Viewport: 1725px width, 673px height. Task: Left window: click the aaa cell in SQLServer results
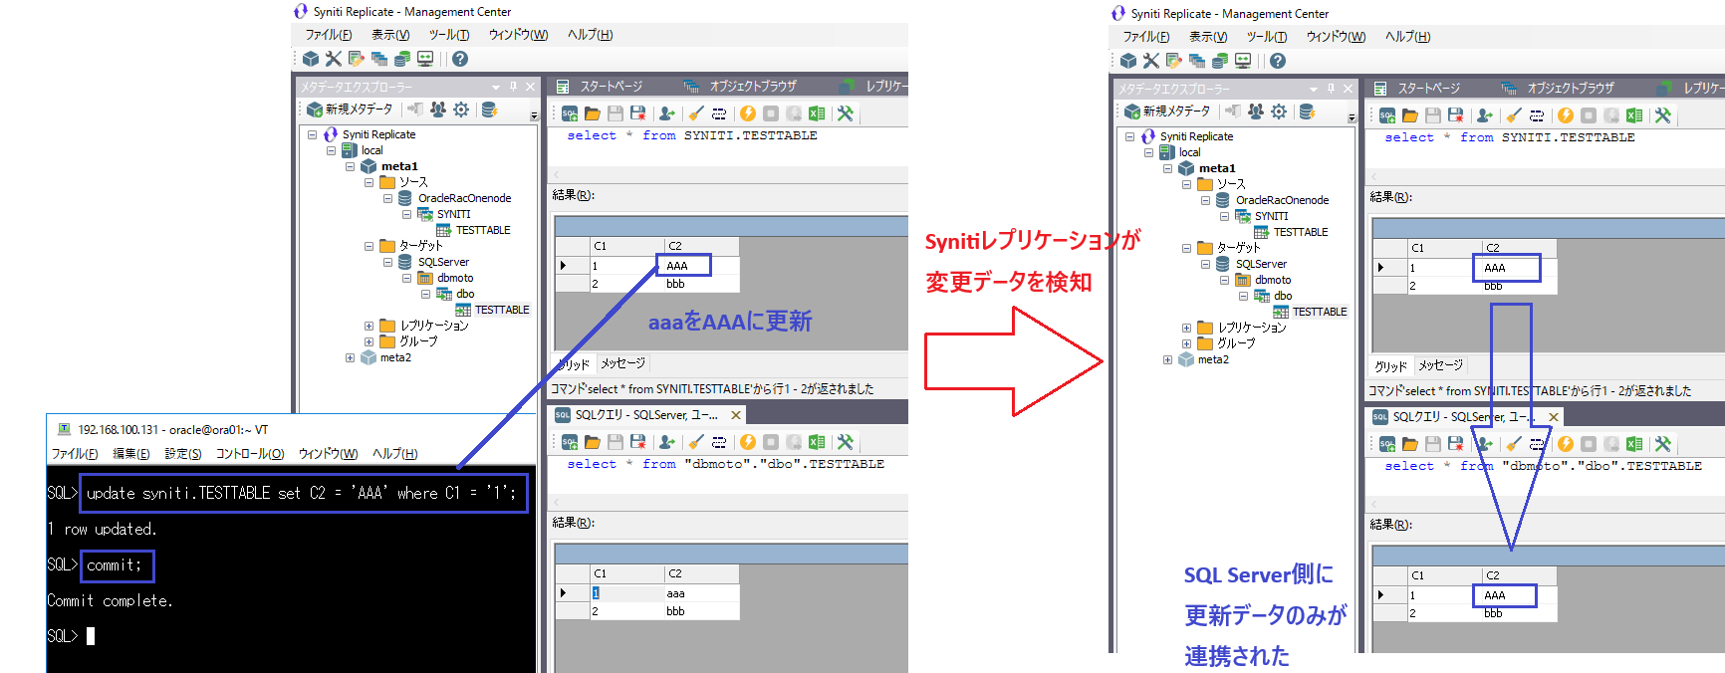pyautogui.click(x=701, y=593)
